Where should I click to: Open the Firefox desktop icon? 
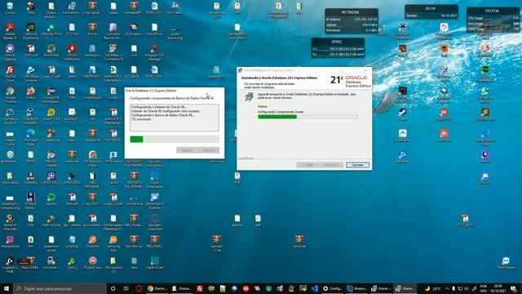pyautogui.click(x=31, y=93)
